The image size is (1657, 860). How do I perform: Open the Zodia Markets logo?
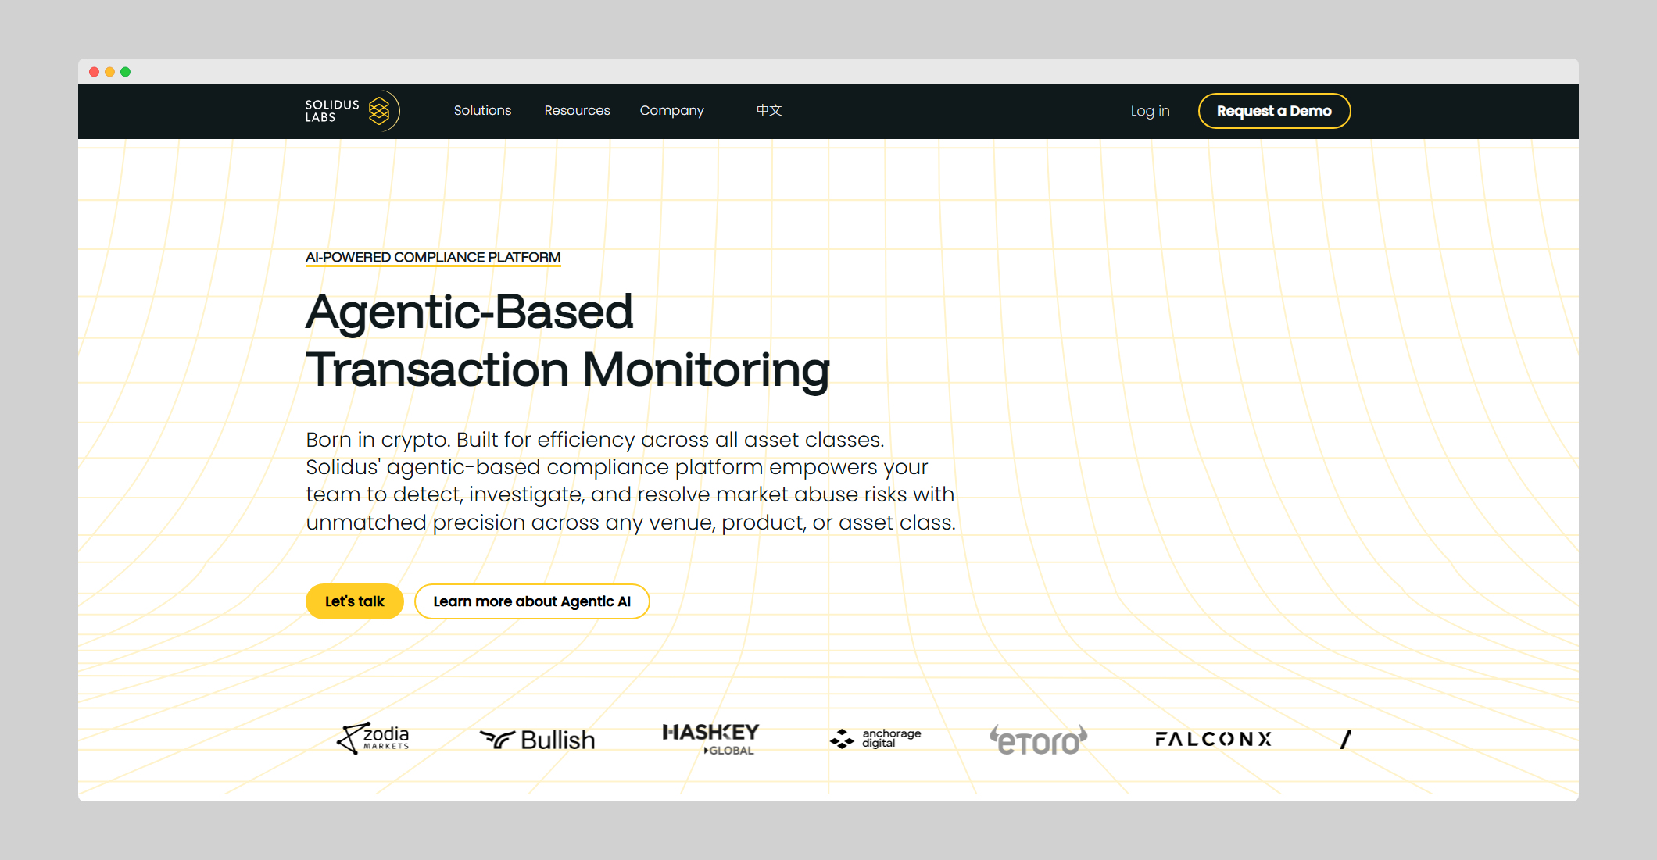(x=374, y=738)
